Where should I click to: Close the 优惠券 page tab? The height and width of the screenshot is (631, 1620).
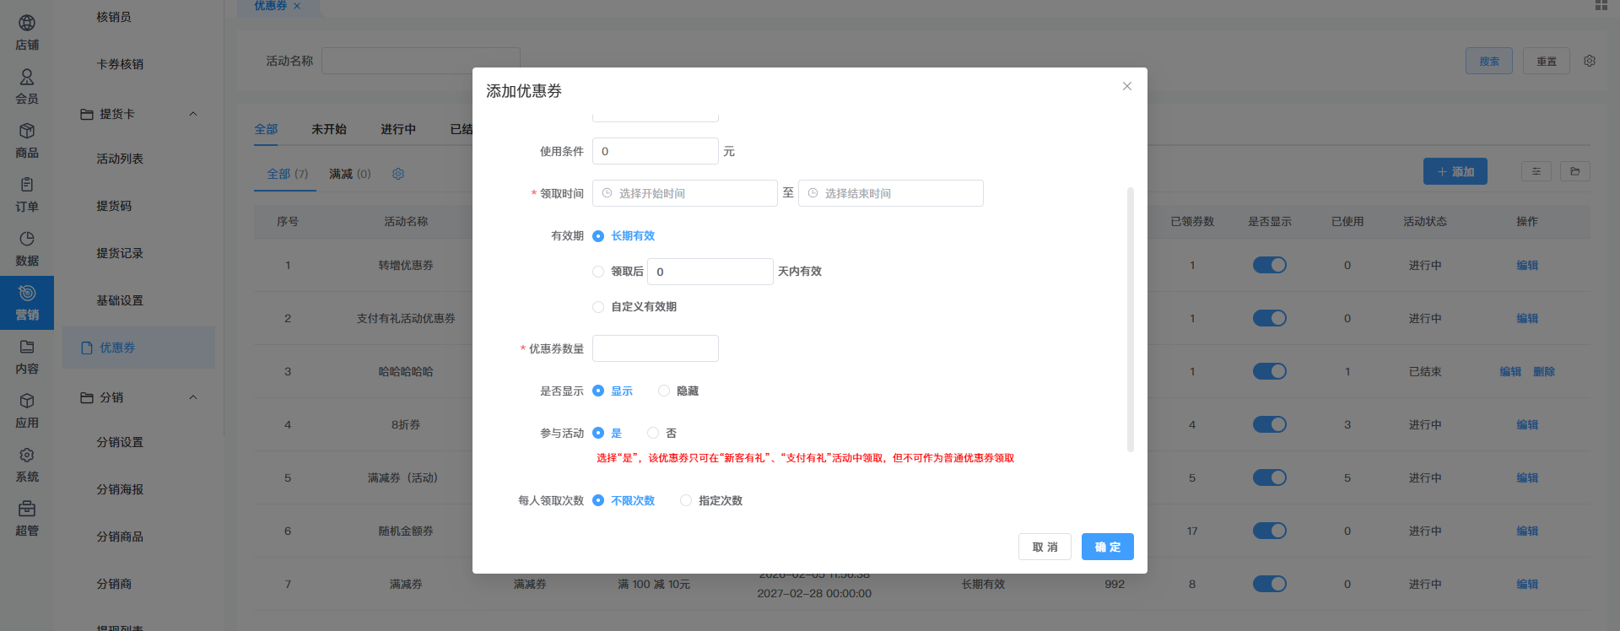297,6
